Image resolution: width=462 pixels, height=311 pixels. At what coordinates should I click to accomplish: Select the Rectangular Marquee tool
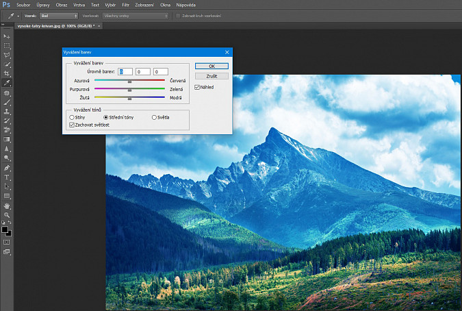coord(6,46)
